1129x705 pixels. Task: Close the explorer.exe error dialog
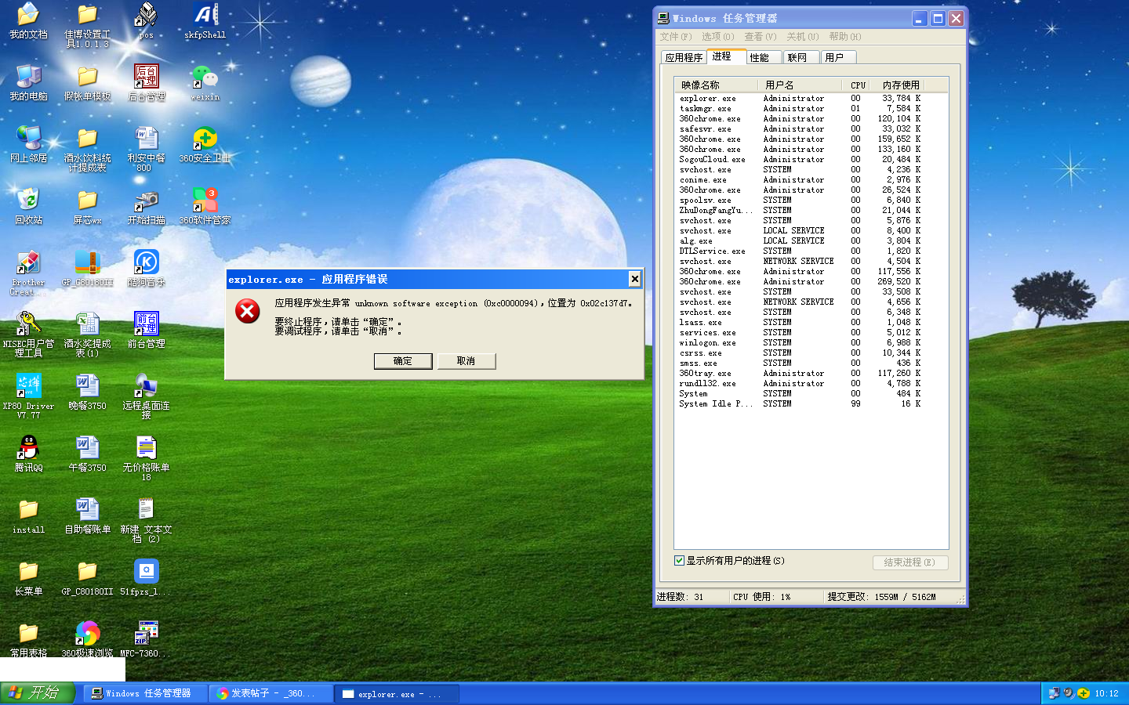coord(635,279)
